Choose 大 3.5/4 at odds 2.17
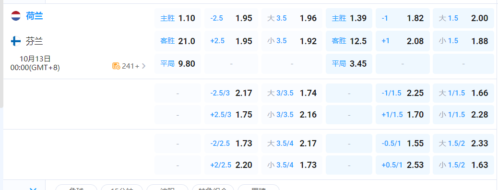Image resolution: width=498 pixels, height=190 pixels. click(x=292, y=143)
